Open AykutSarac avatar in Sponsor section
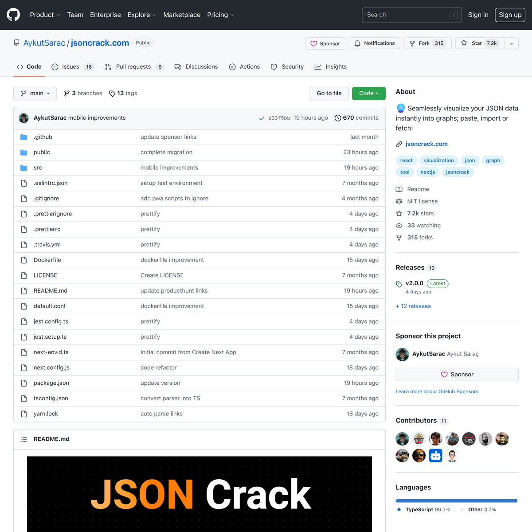532x532 pixels. (403, 354)
